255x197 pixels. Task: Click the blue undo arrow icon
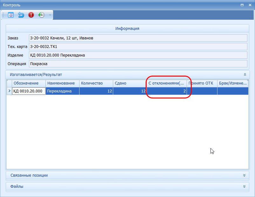(21, 15)
